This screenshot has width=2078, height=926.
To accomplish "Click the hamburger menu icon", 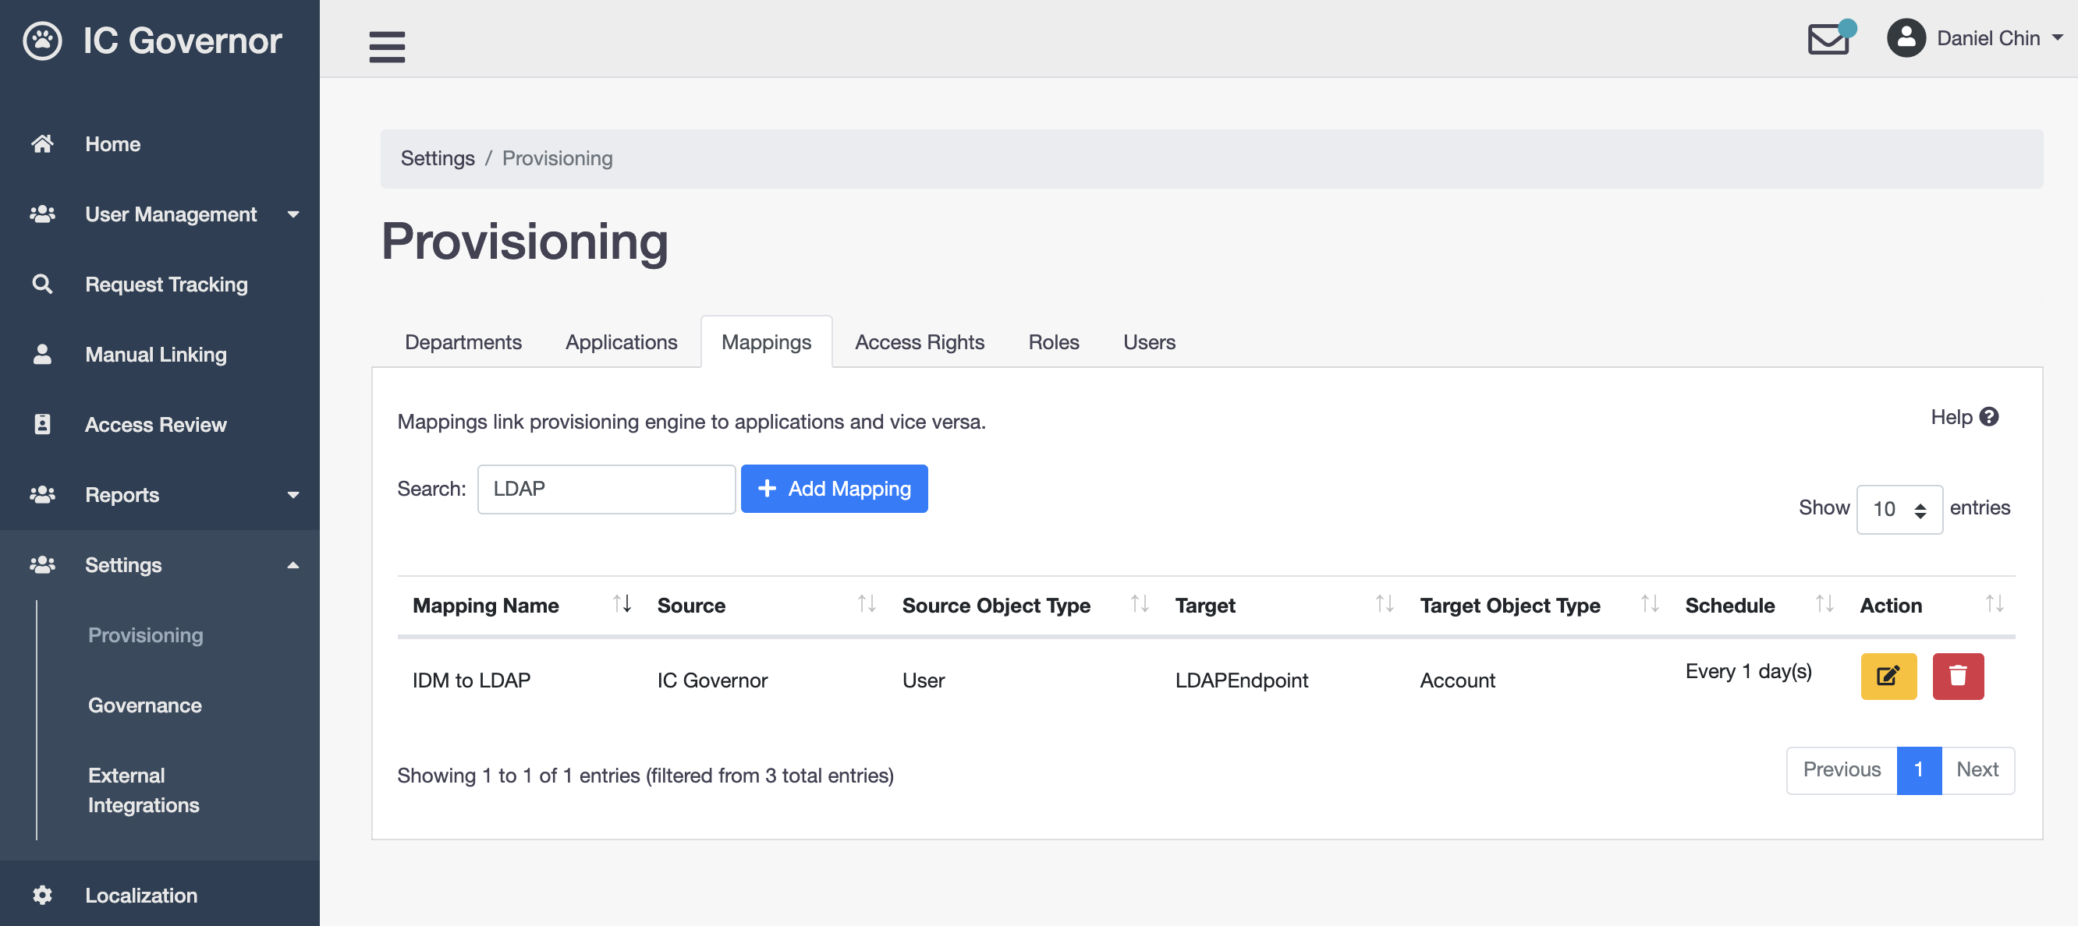I will tap(388, 46).
